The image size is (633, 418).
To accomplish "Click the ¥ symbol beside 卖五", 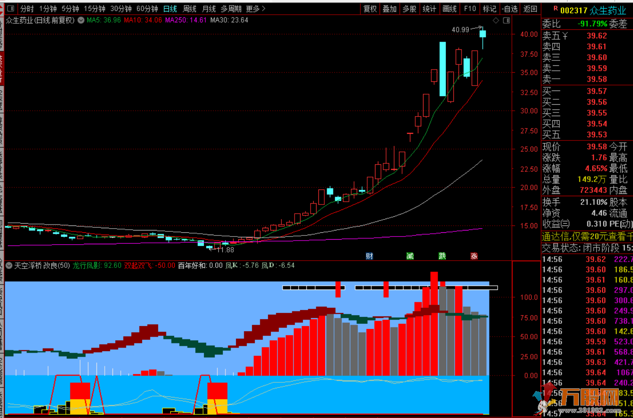I will pyautogui.click(x=565, y=36).
